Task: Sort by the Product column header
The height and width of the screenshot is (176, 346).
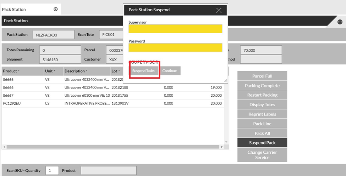Action: coord(11,71)
